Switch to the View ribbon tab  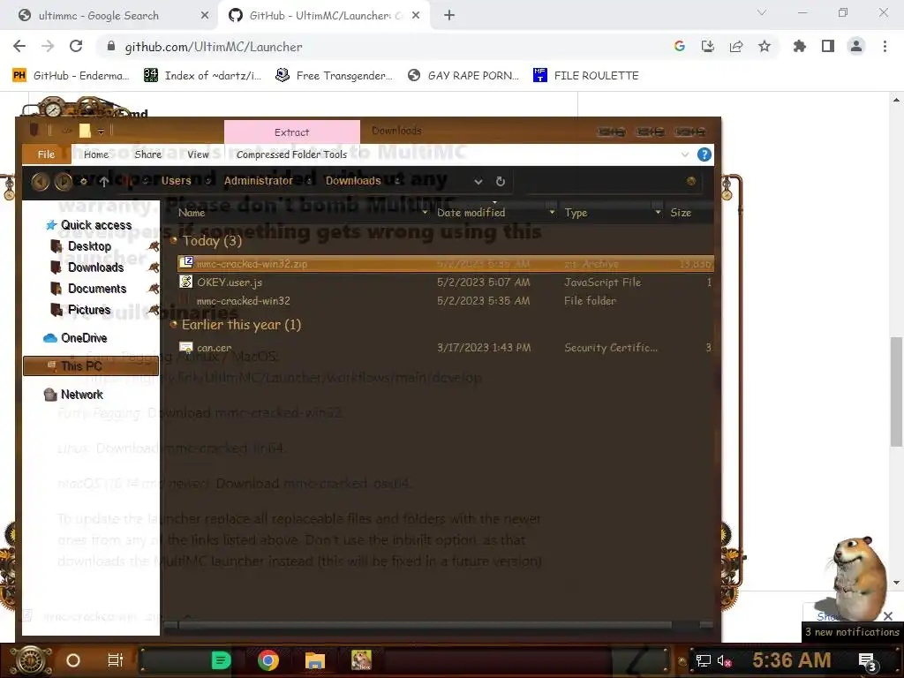click(x=198, y=154)
